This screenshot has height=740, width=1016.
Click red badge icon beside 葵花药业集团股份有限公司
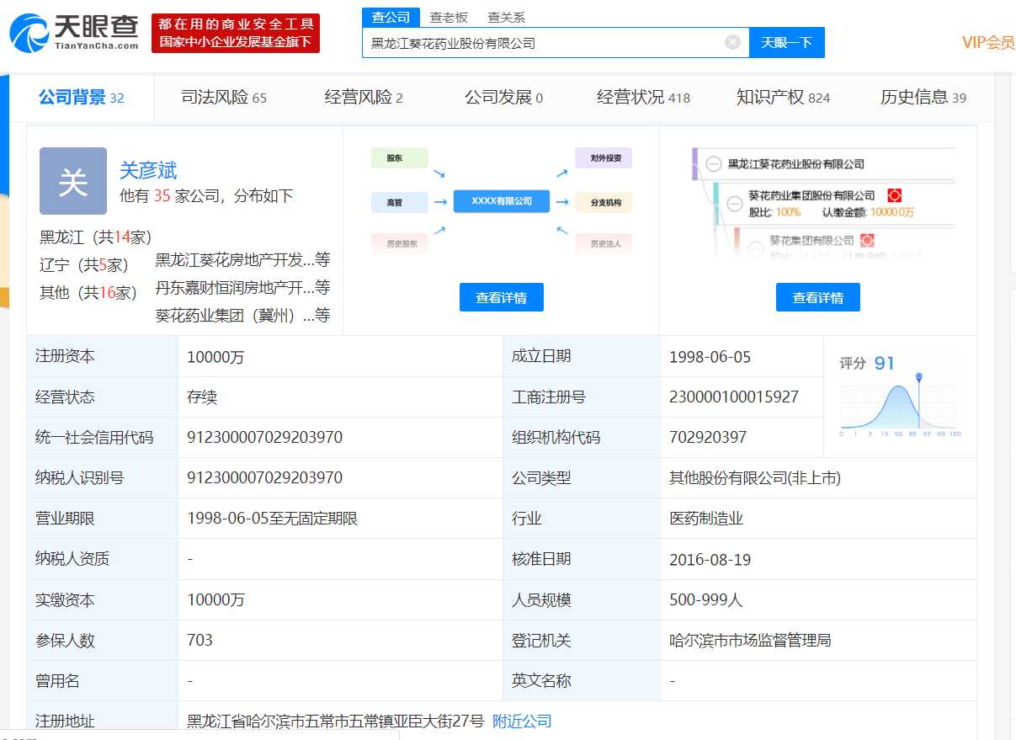[894, 195]
